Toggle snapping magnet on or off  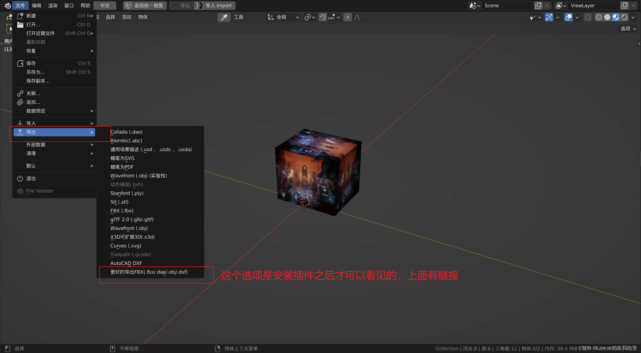tap(323, 17)
